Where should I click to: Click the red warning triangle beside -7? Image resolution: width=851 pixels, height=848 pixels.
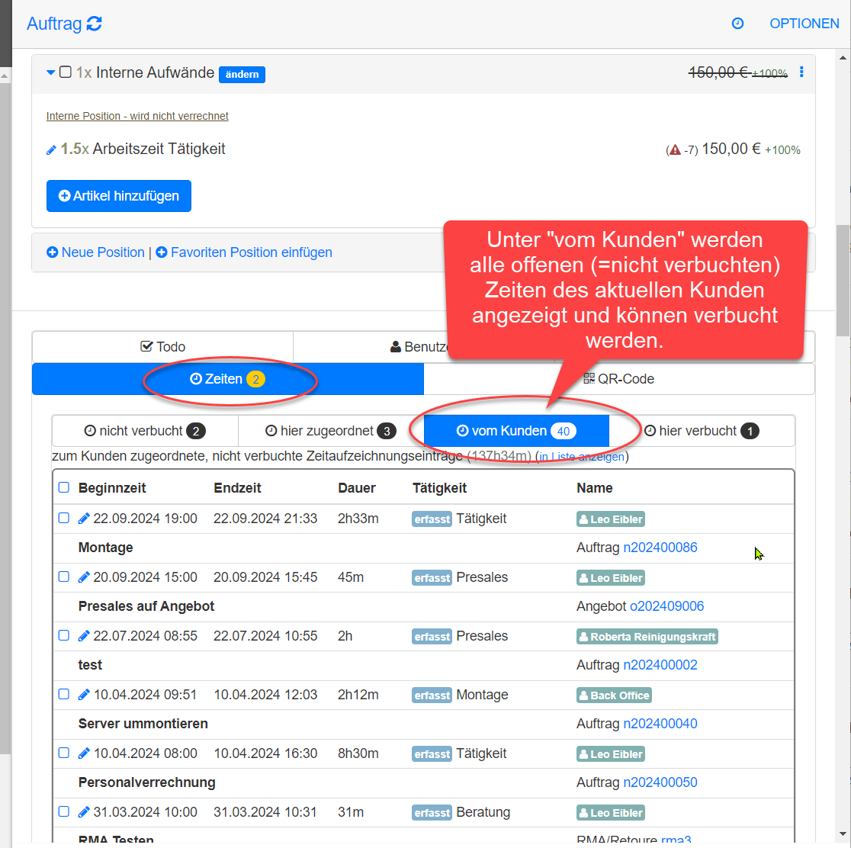pyautogui.click(x=674, y=149)
